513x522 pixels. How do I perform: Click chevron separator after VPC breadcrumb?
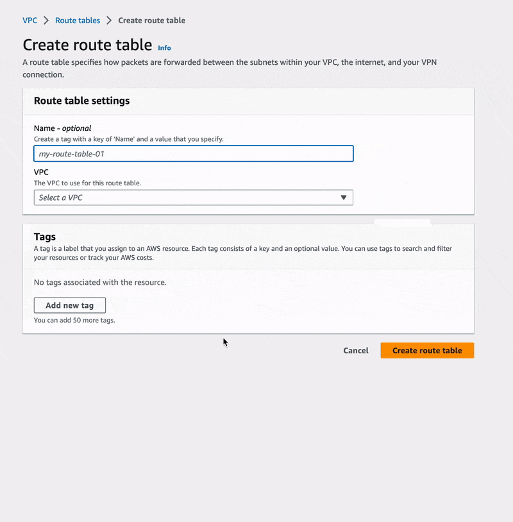coord(46,21)
